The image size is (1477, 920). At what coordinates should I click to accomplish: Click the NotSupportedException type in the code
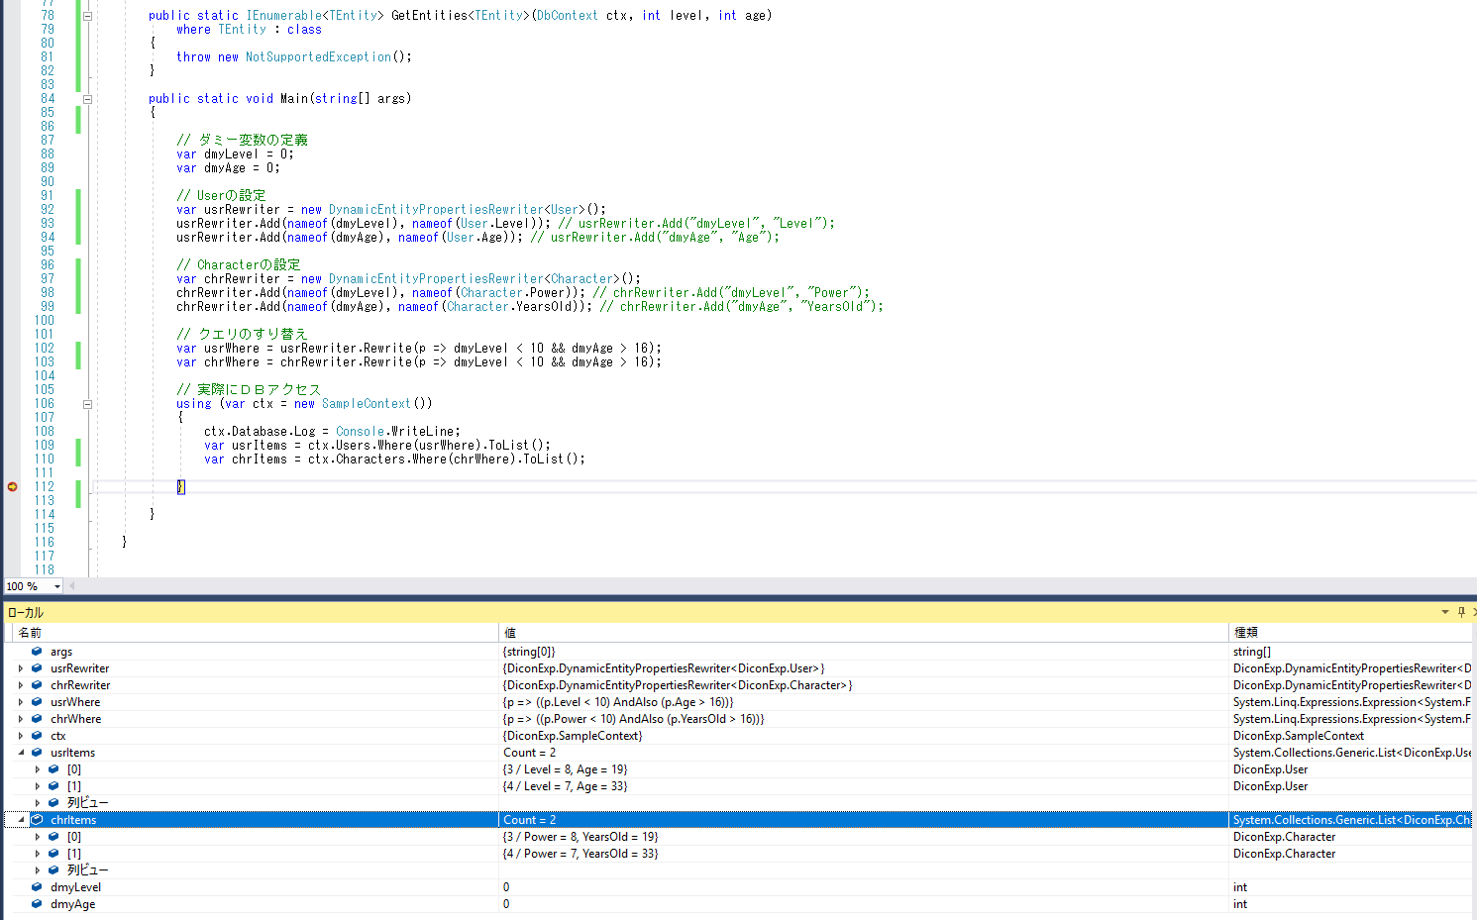[318, 57]
